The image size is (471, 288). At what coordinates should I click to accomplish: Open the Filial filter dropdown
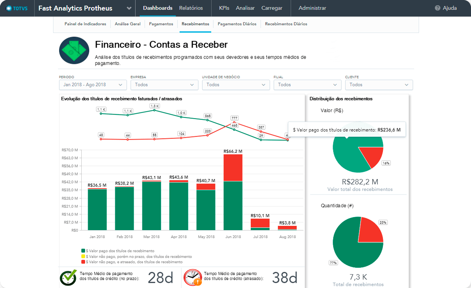307,85
